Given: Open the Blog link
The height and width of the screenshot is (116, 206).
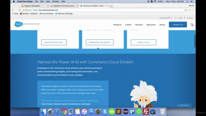Looking at the screenshot, I should tap(180, 18).
